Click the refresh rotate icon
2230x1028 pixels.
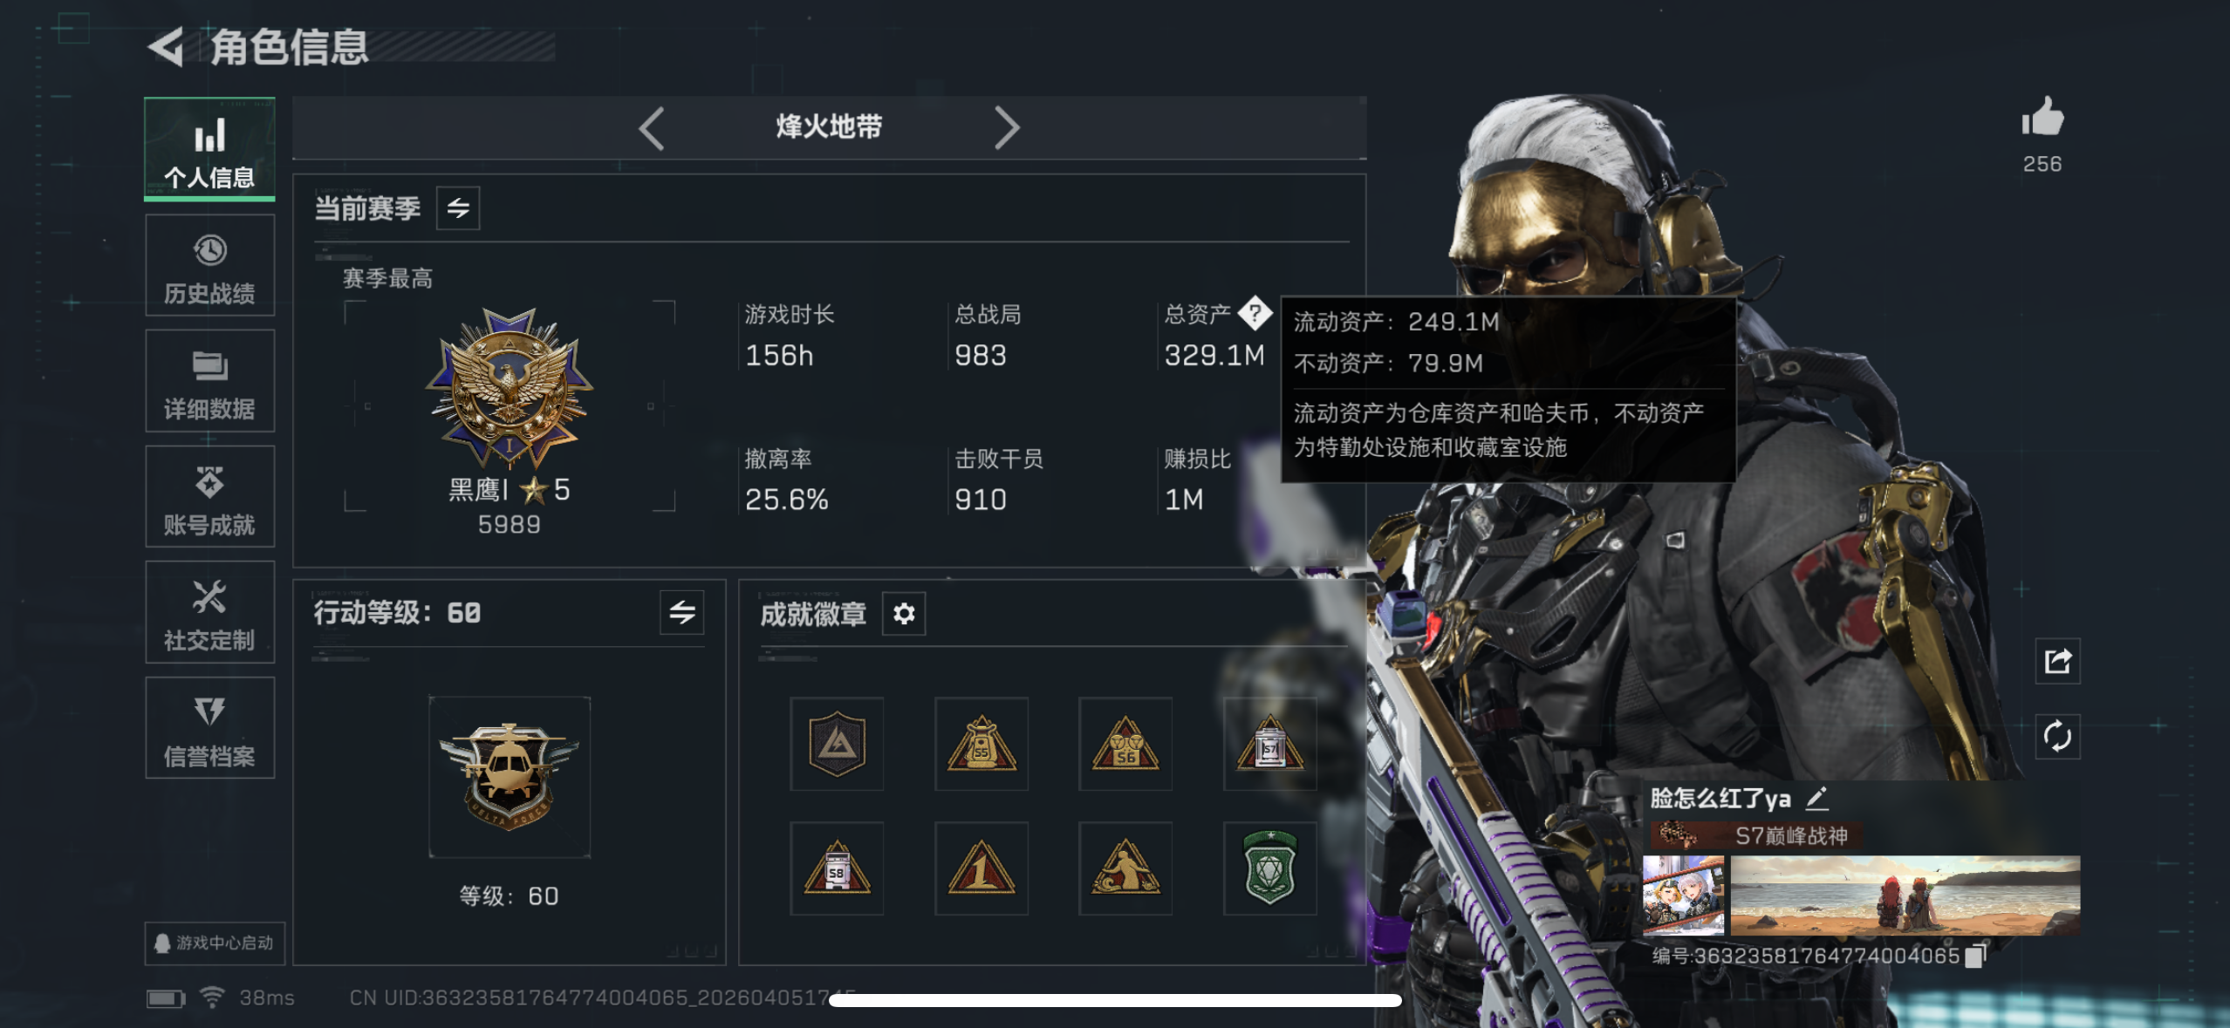pos(2057,737)
